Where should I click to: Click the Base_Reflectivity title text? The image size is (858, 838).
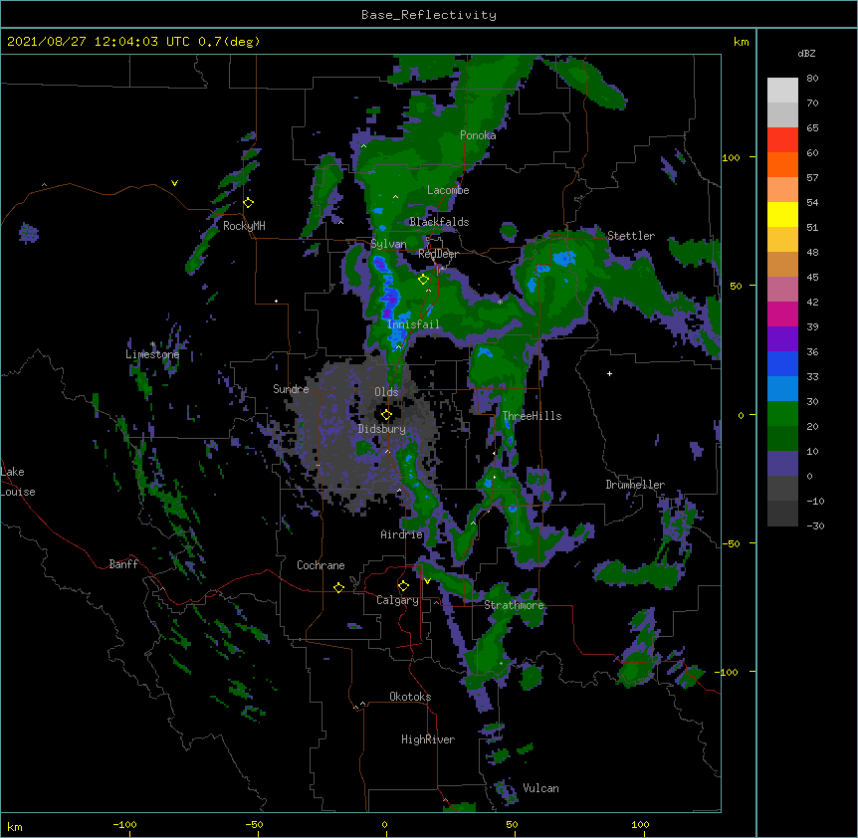coord(429,15)
